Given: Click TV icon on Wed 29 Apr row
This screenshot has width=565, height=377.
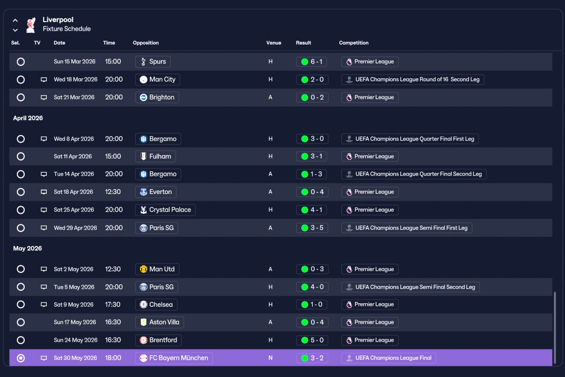Looking at the screenshot, I should coord(44,228).
